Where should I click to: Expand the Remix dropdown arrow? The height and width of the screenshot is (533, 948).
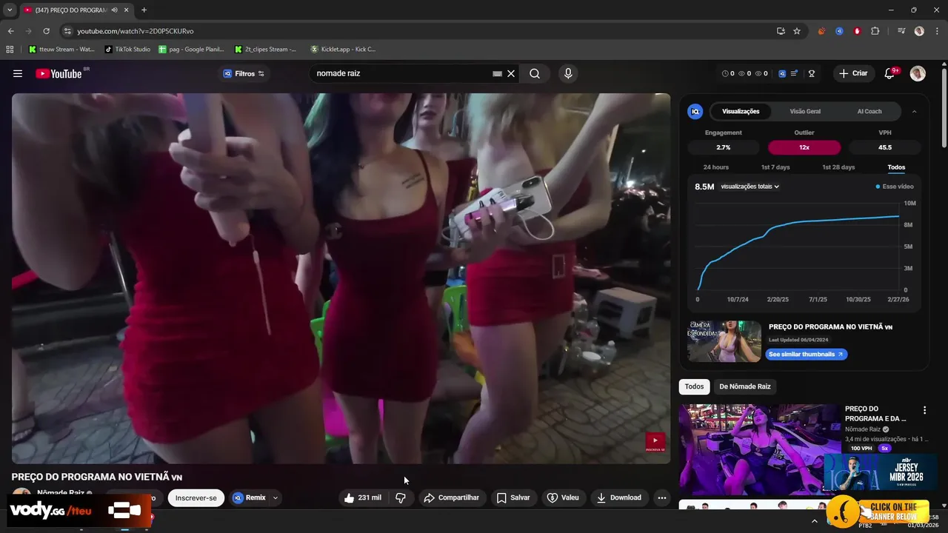[276, 498]
